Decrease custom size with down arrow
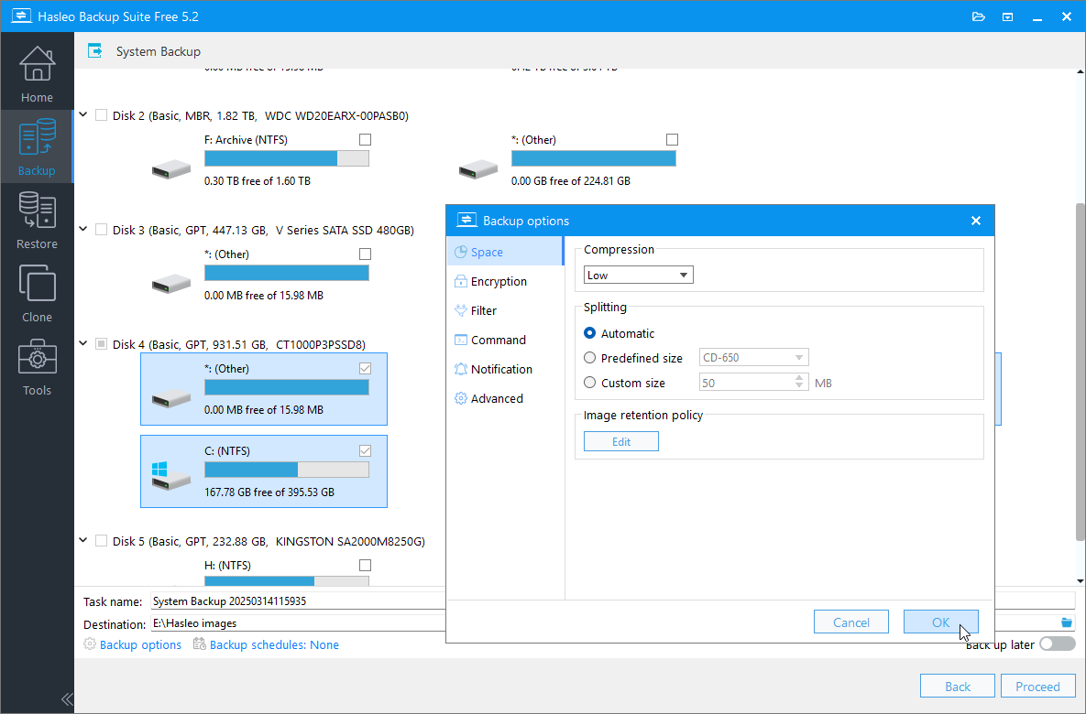Image resolution: width=1086 pixels, height=714 pixels. pos(799,386)
